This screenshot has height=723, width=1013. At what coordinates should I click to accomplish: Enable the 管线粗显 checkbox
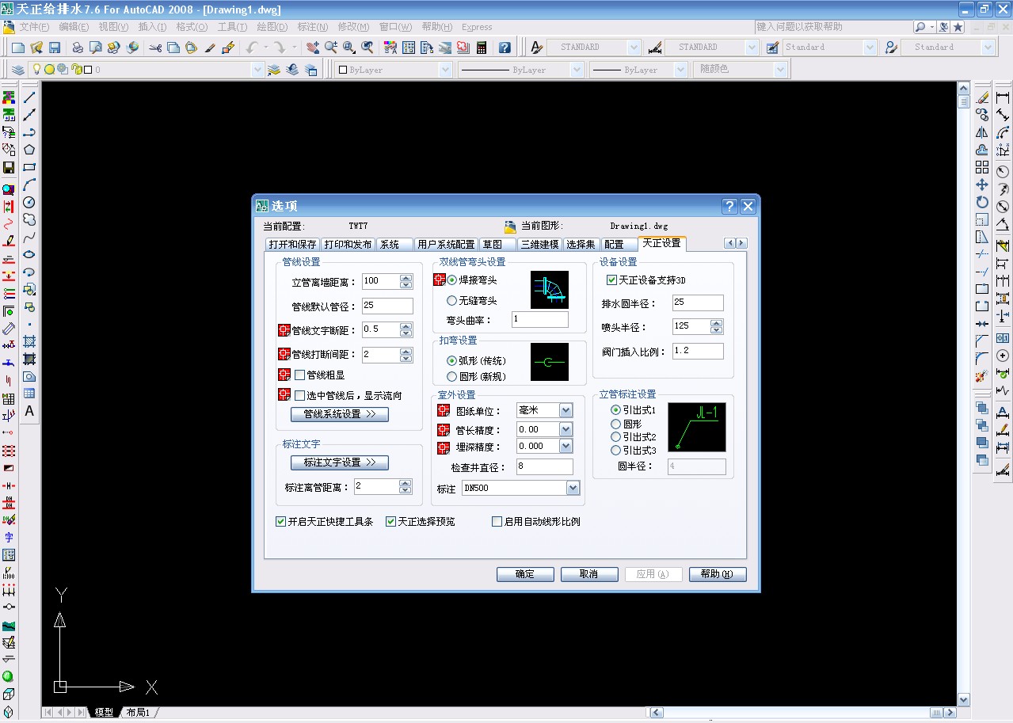300,375
